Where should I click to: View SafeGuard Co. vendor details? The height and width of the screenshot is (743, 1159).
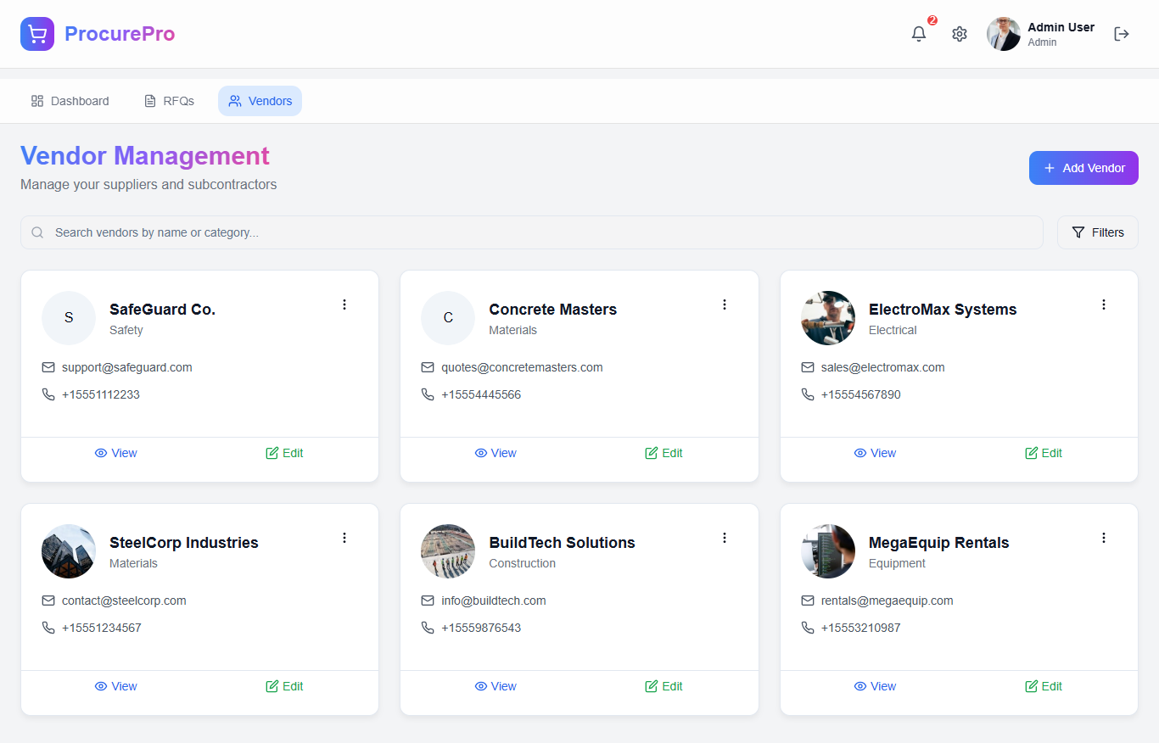115,453
